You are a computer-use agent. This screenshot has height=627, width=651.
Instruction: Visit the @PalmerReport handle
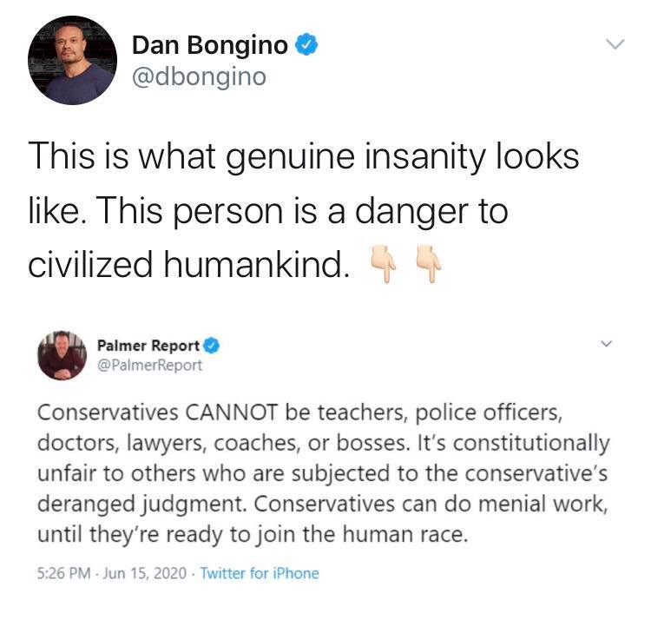tap(149, 366)
